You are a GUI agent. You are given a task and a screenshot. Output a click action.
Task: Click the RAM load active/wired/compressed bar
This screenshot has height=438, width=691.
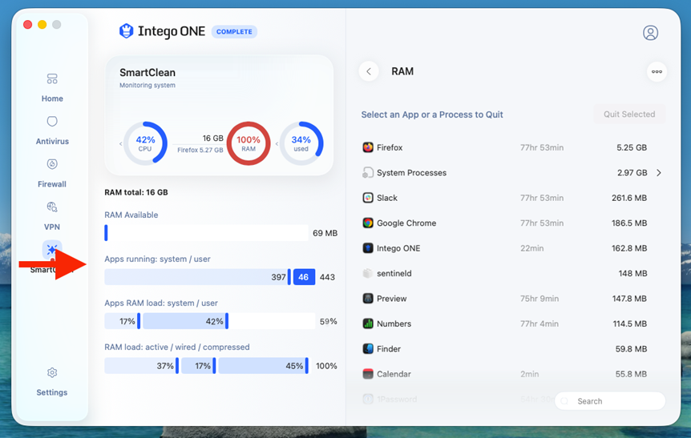206,365
